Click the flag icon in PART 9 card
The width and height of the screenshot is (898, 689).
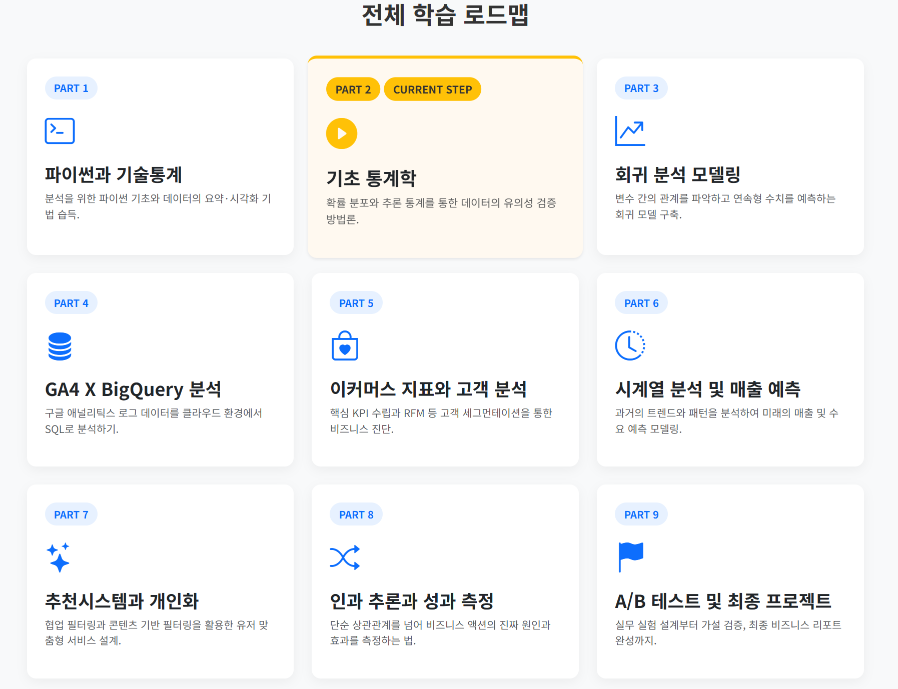click(630, 557)
